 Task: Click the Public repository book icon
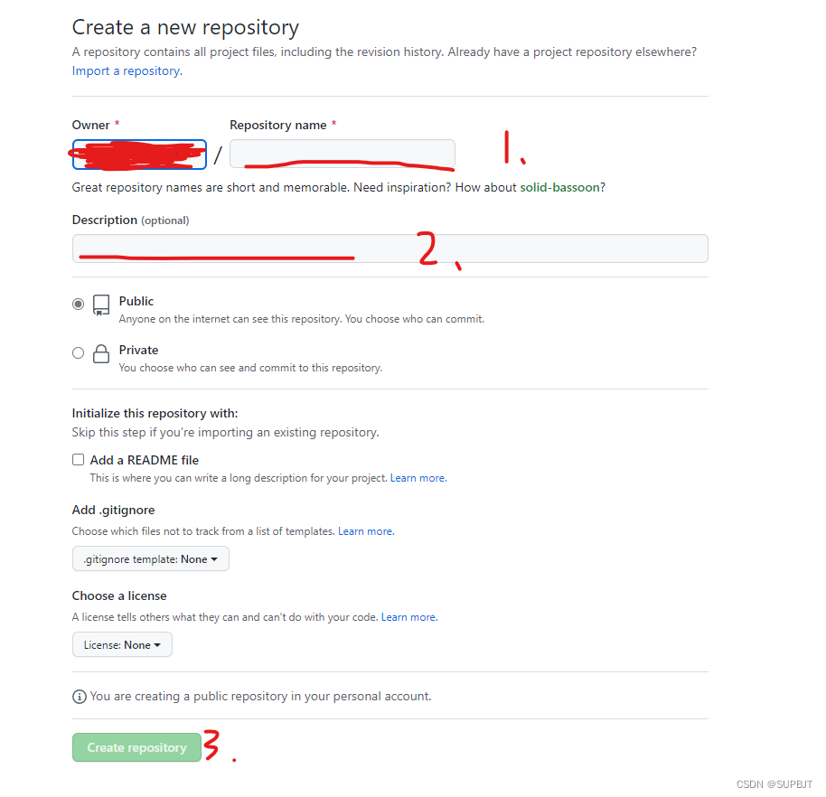pyautogui.click(x=100, y=305)
